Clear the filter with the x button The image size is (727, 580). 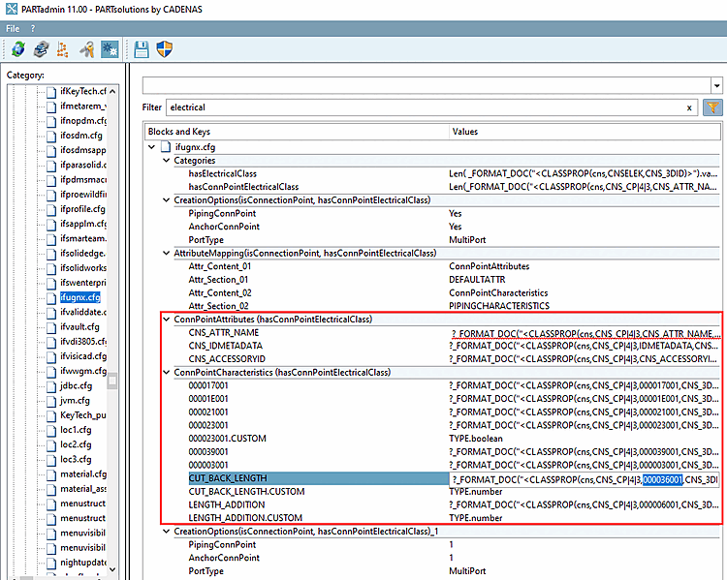689,107
